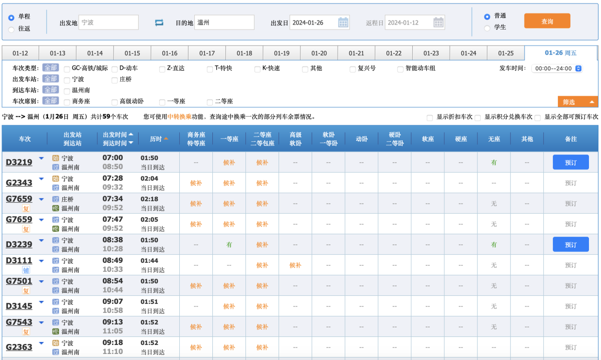Switch to the 01-25 date tab
This screenshot has width=601, height=360.
pos(506,53)
